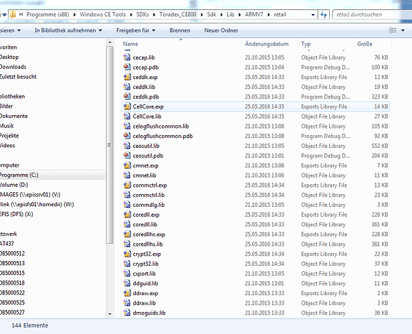412x334 pixels.
Task: Select 'Zuletzt besucht' in navigation pane
Action: (x=18, y=77)
